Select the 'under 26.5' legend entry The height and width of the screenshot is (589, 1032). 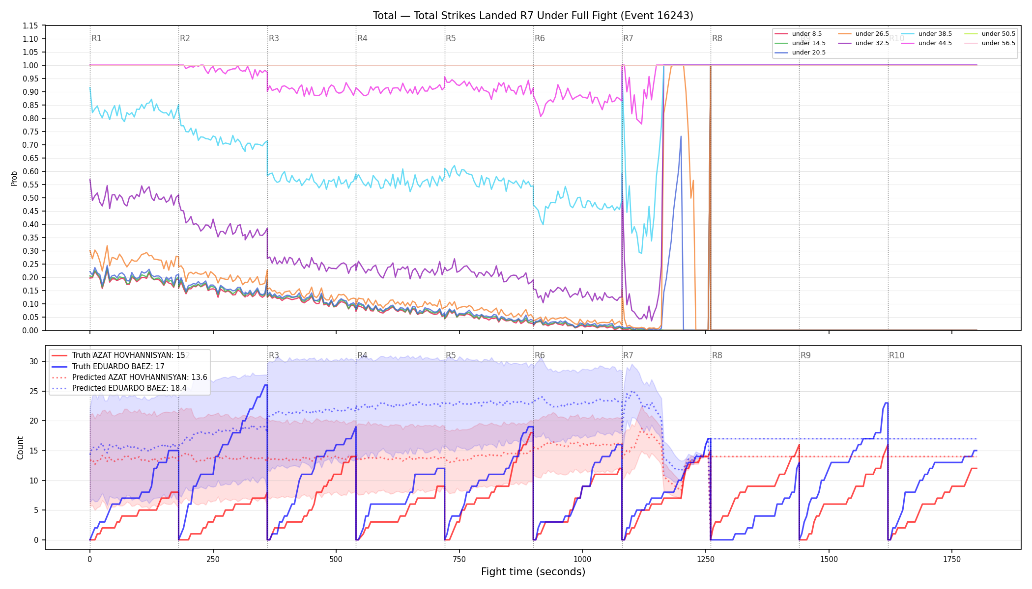tap(863, 34)
